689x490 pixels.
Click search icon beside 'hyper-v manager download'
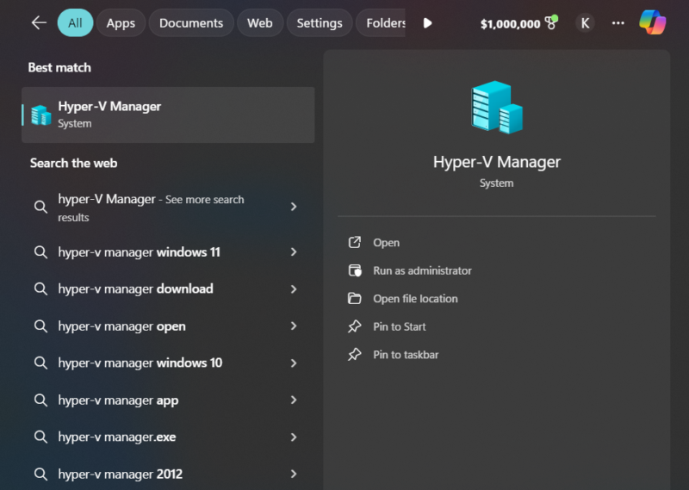tap(40, 288)
